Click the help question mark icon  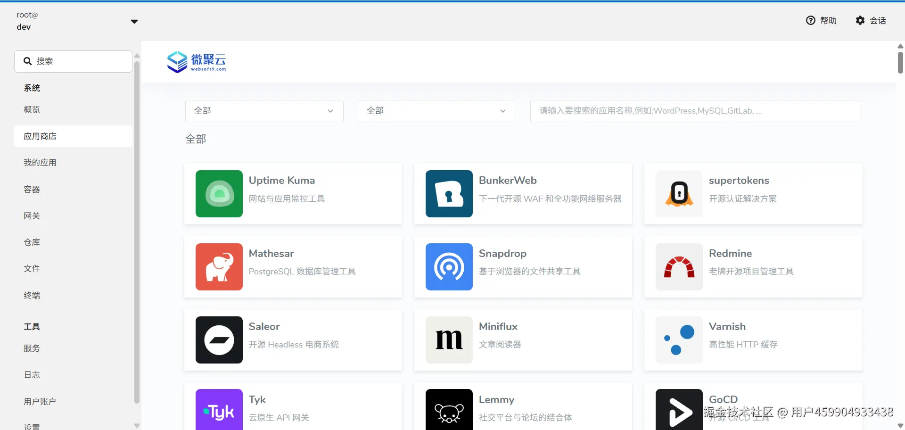tap(811, 20)
